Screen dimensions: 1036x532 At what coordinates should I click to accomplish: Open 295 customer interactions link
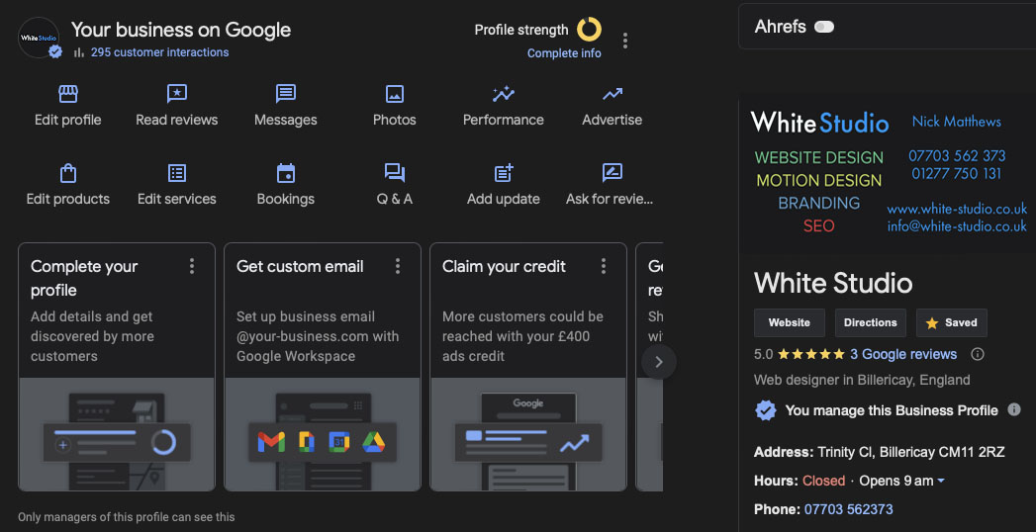pos(160,52)
